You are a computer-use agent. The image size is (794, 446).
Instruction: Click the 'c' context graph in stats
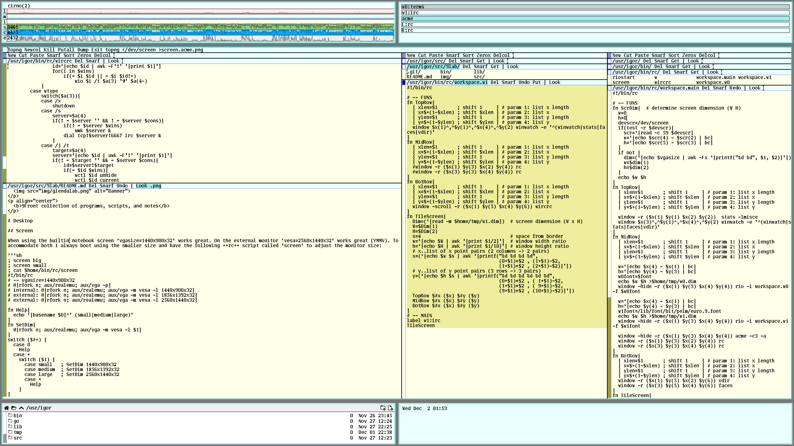click(200, 33)
